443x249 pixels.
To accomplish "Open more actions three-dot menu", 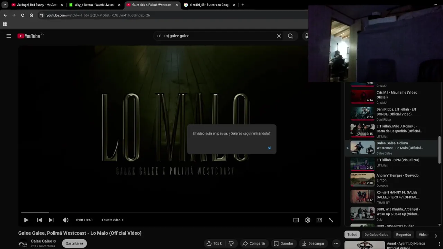I will pyautogui.click(x=336, y=243).
